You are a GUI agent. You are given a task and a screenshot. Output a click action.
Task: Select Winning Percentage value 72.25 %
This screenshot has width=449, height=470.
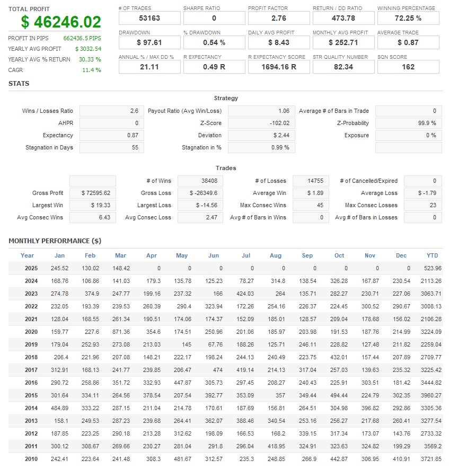[408, 19]
